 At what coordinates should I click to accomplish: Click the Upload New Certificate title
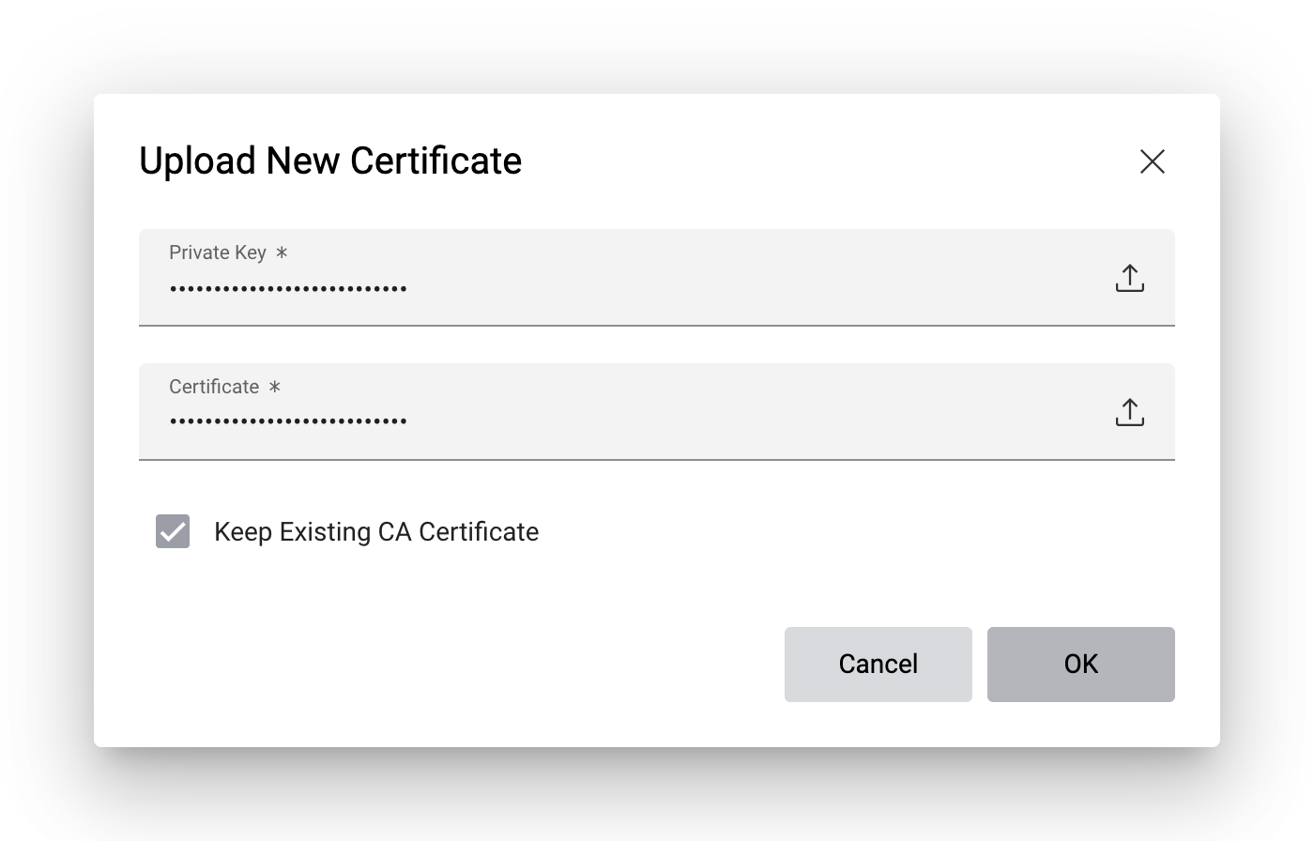click(330, 161)
